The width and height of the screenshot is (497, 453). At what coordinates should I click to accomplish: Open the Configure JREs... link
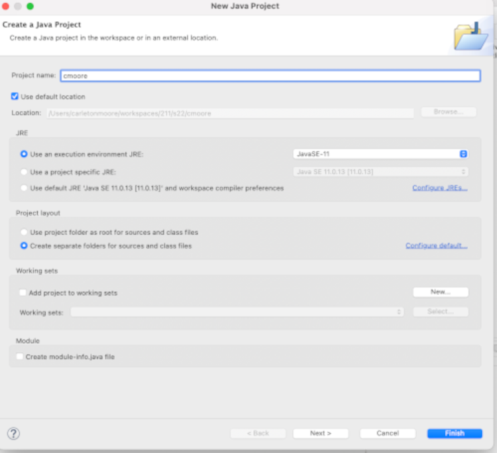439,188
